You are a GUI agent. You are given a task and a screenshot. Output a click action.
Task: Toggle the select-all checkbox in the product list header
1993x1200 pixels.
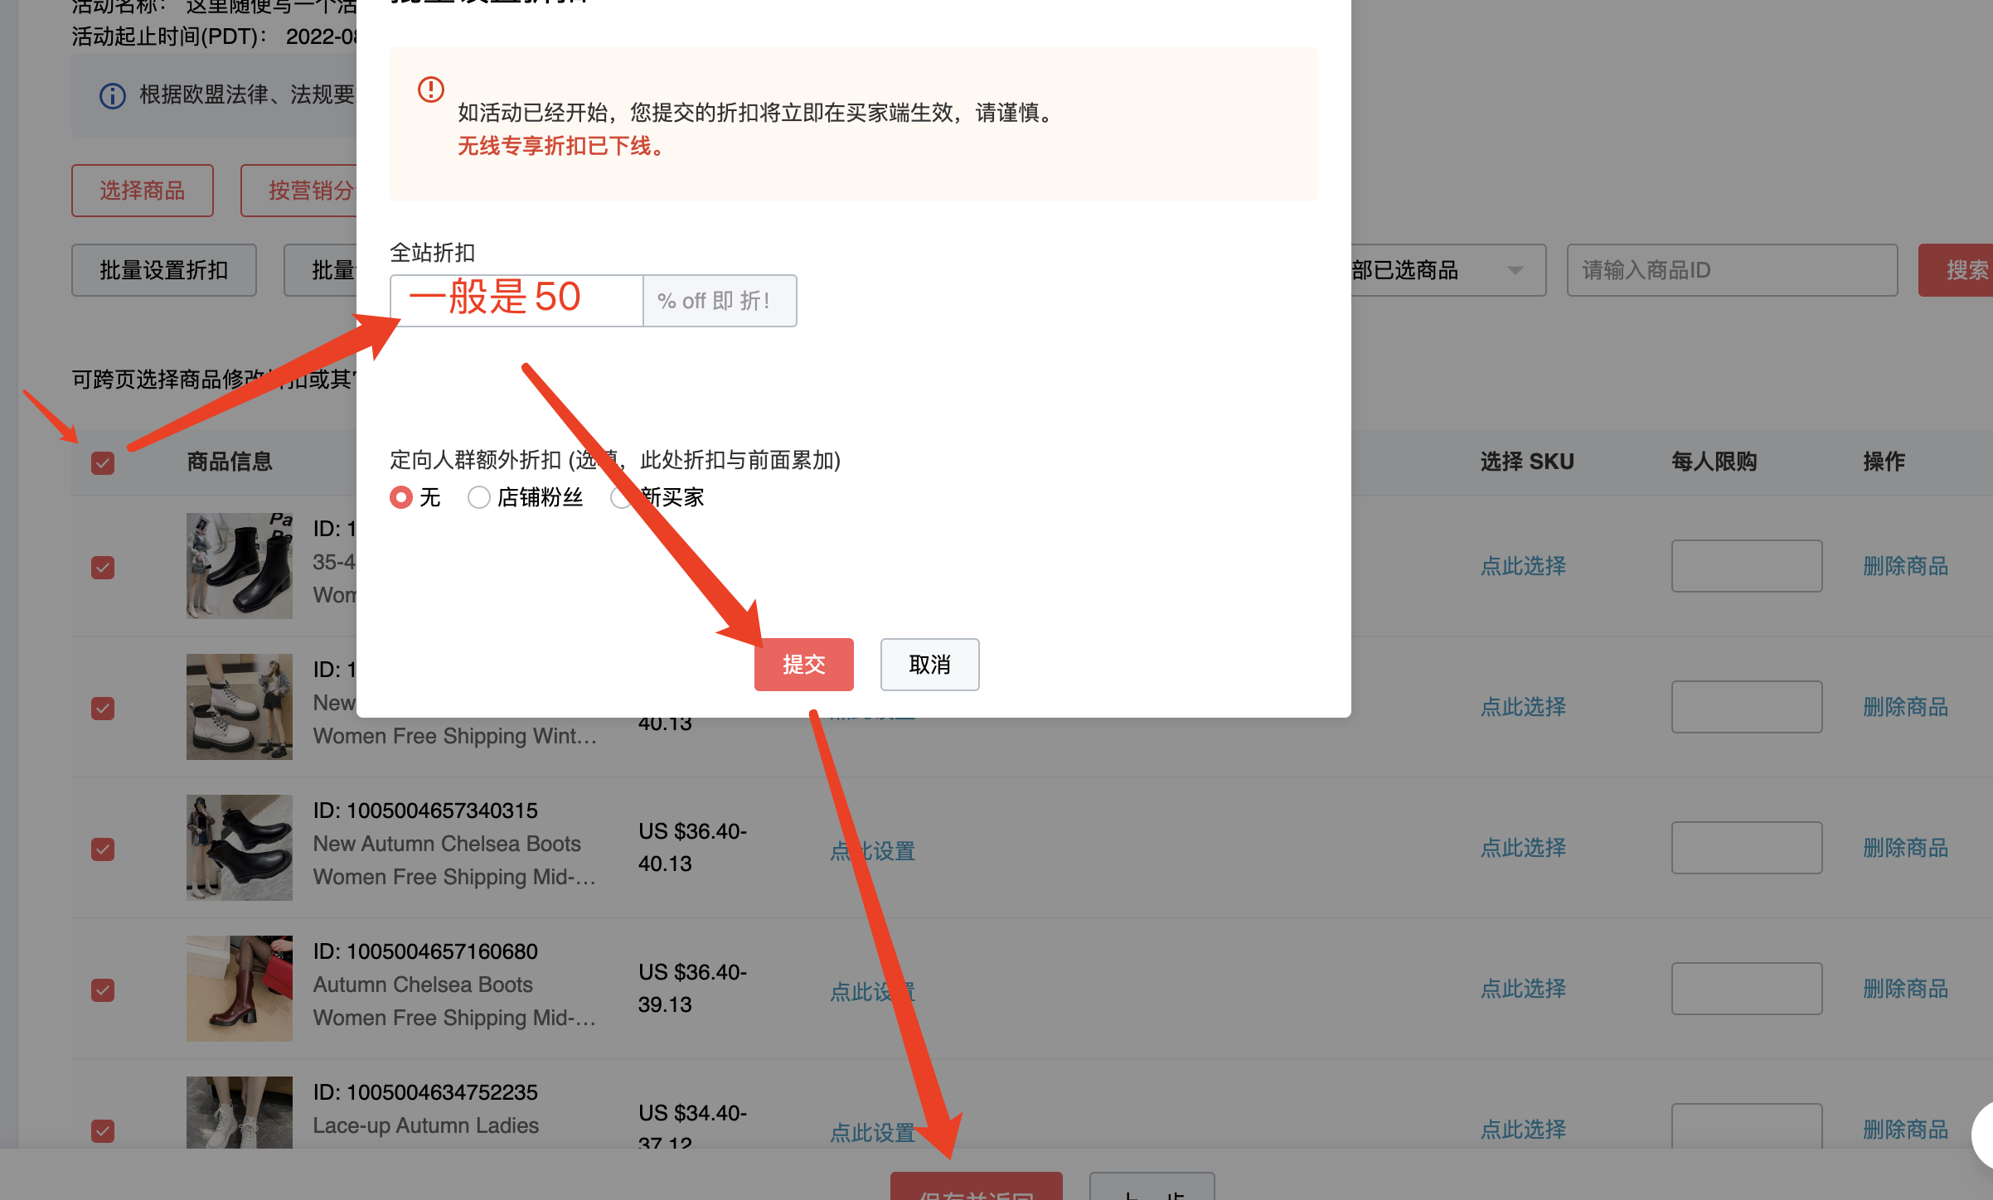click(102, 462)
